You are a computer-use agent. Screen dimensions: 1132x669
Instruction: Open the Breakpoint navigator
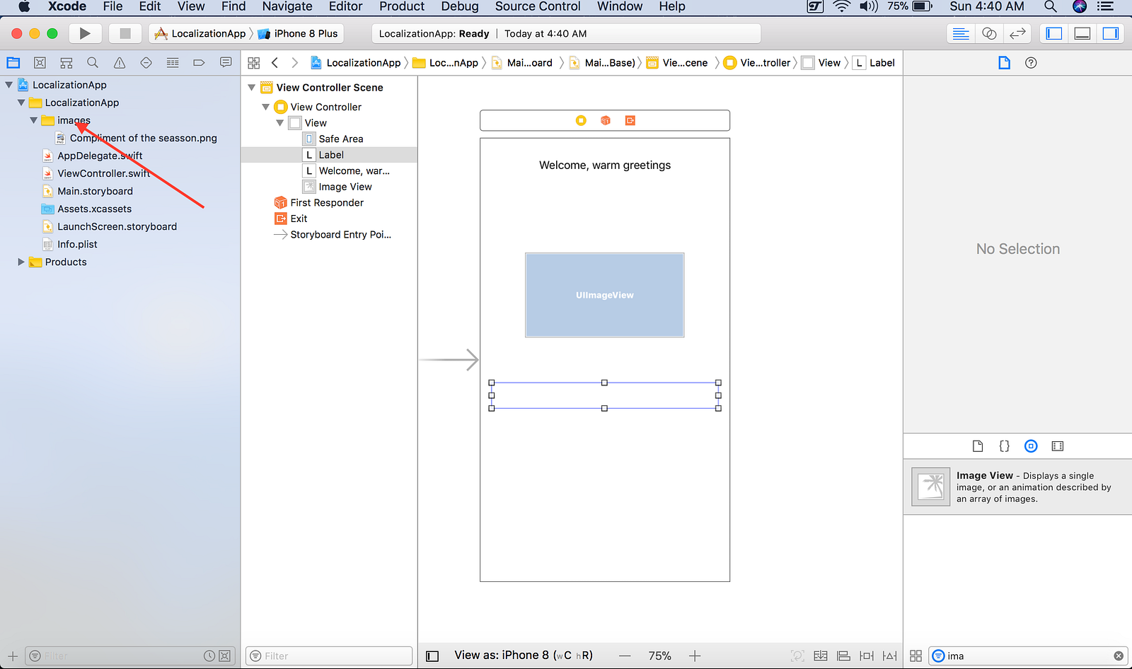pyautogui.click(x=199, y=63)
